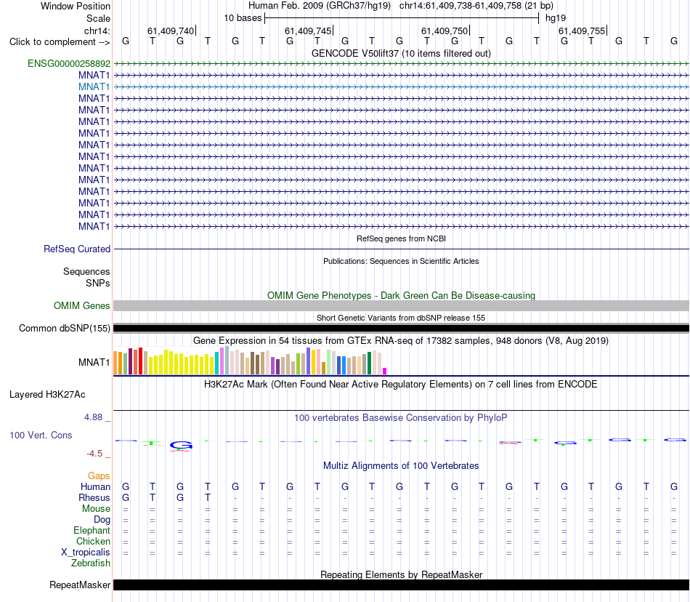Image resolution: width=690 pixels, height=602 pixels.
Task: Click the -4.5 PhyloP lower scale value
Action: click(x=94, y=453)
